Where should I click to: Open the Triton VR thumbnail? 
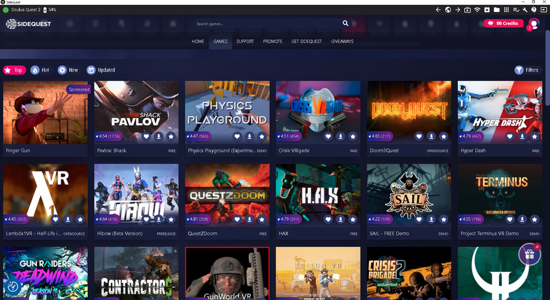318,273
